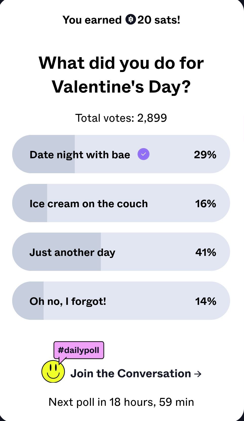Viewport: 244px width, 421px height.
Task: Select the "Oh no, I forgot!" answer
Action: click(68, 301)
